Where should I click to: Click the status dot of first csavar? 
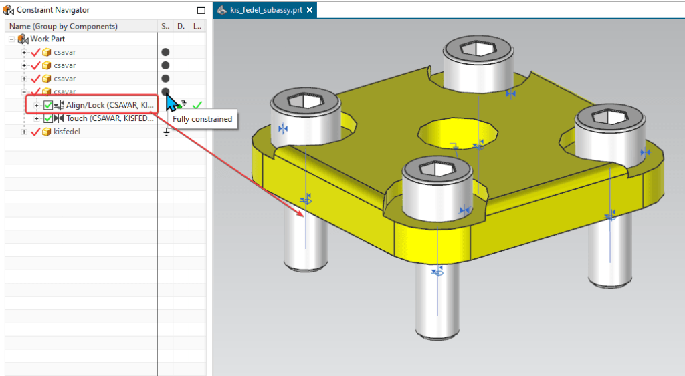[x=165, y=52]
